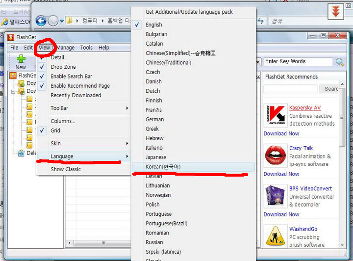The height and width of the screenshot is (261, 353).
Task: Uncheck Drop Zone in the View menu
Action: click(x=63, y=67)
